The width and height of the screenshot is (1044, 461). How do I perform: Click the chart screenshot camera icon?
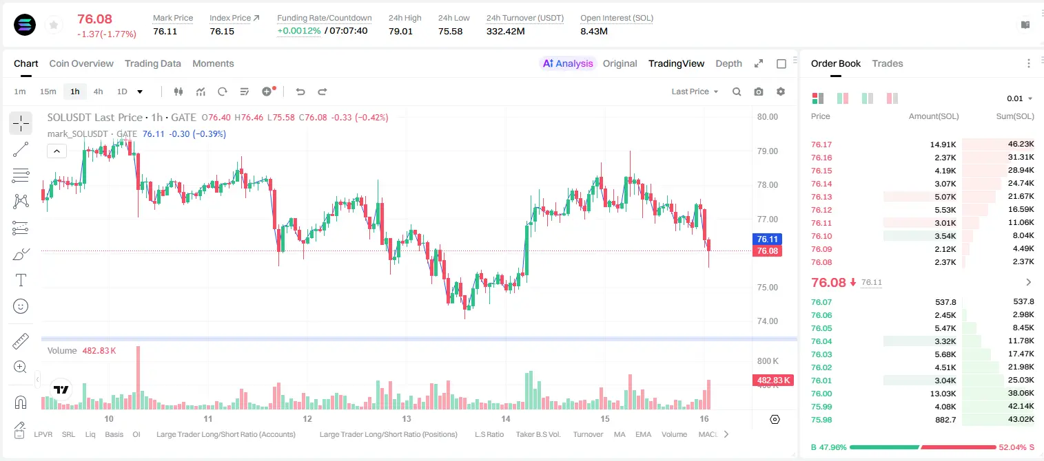(759, 92)
